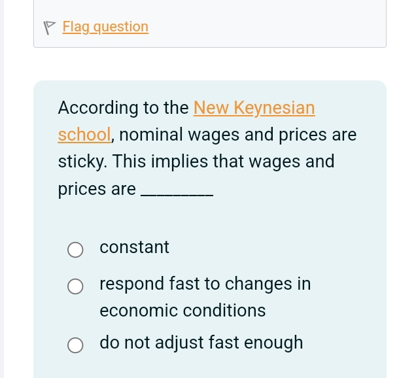This screenshot has height=378, width=416.
Task: Click the economic conditions answer line
Action: [x=182, y=311]
